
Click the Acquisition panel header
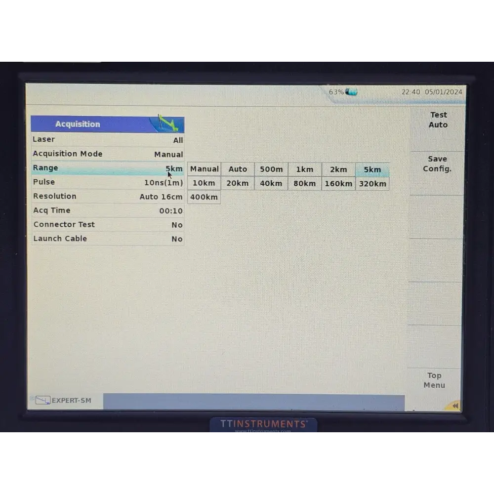107,124
